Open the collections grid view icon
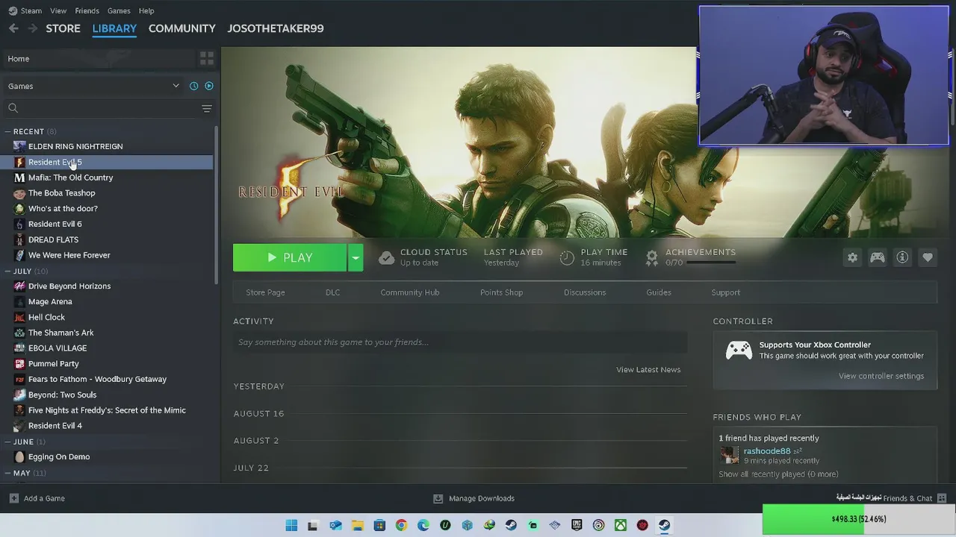Image resolution: width=956 pixels, height=537 pixels. coord(207,58)
